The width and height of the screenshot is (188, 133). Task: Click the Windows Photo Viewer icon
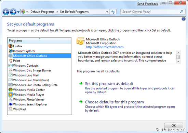(x=11, y=99)
